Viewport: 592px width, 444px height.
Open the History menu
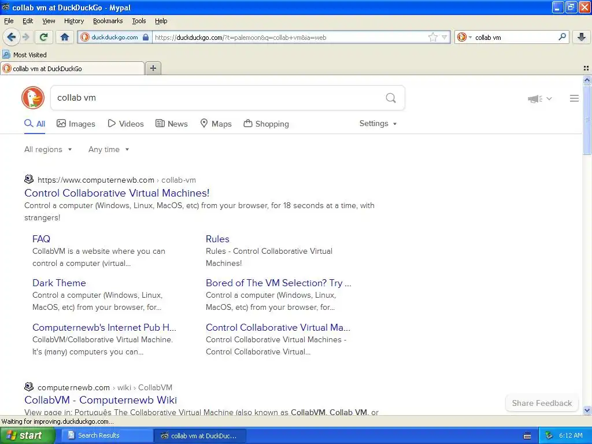point(73,21)
